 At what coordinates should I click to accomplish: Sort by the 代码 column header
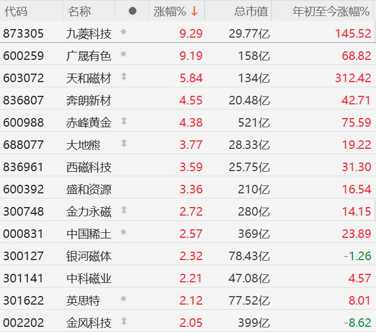(16, 11)
